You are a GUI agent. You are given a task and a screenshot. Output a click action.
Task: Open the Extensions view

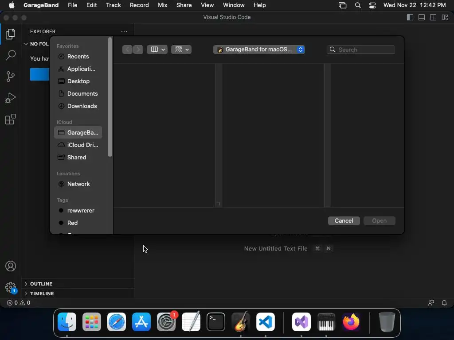(11, 119)
